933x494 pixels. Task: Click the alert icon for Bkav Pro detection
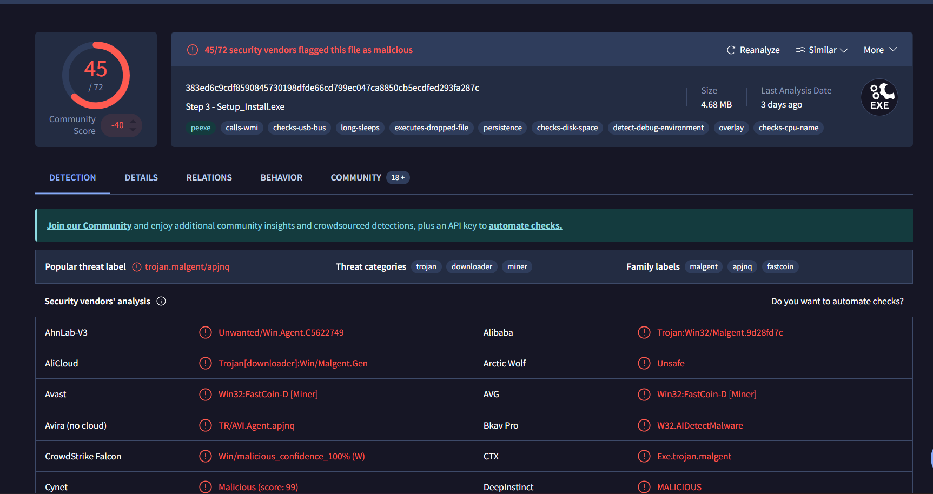point(644,425)
